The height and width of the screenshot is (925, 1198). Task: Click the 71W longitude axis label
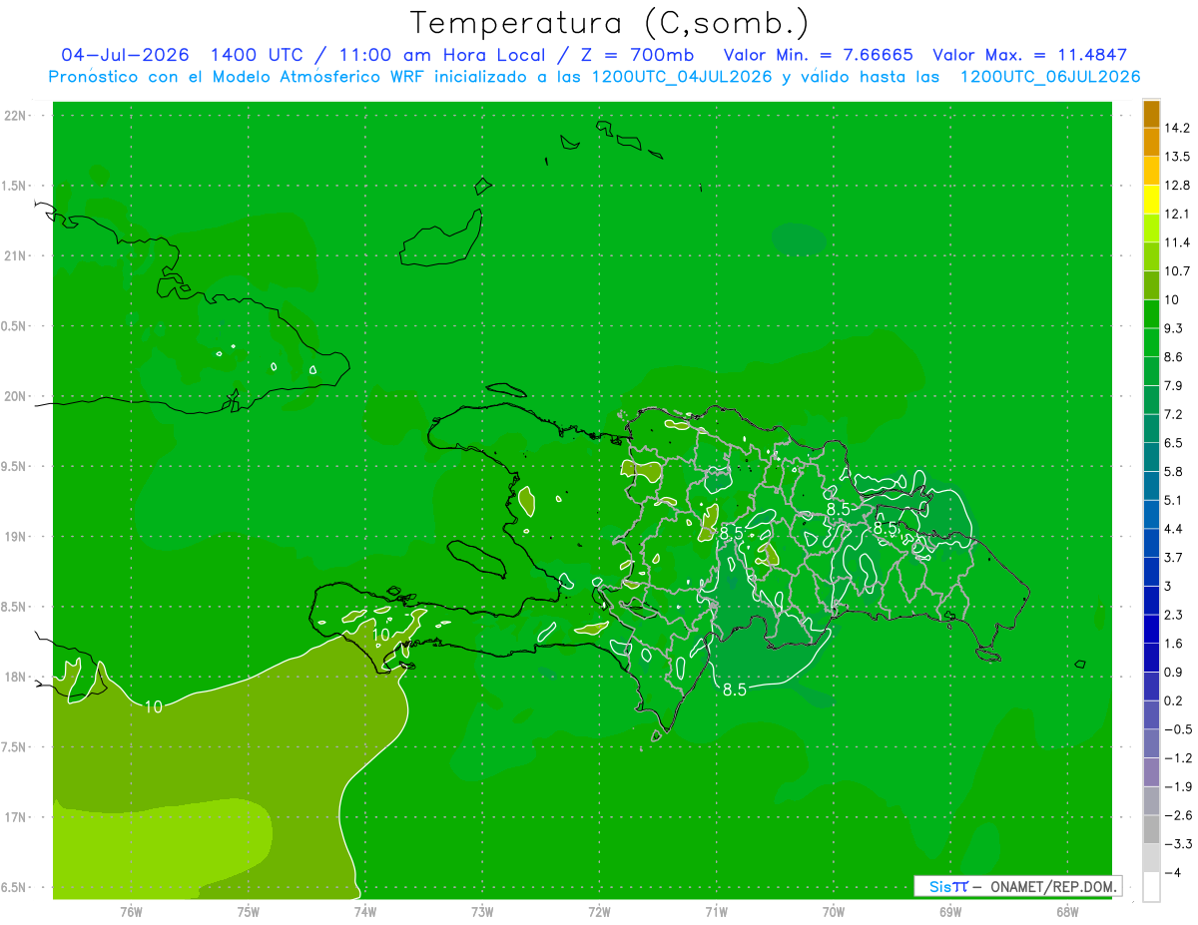tap(716, 912)
